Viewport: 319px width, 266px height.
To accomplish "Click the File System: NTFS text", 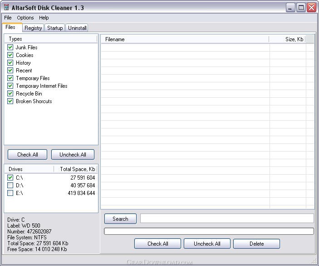I will click(x=27, y=237).
